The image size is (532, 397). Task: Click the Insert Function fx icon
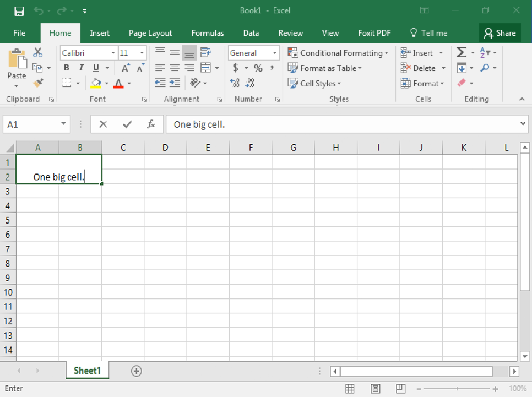pyautogui.click(x=151, y=124)
